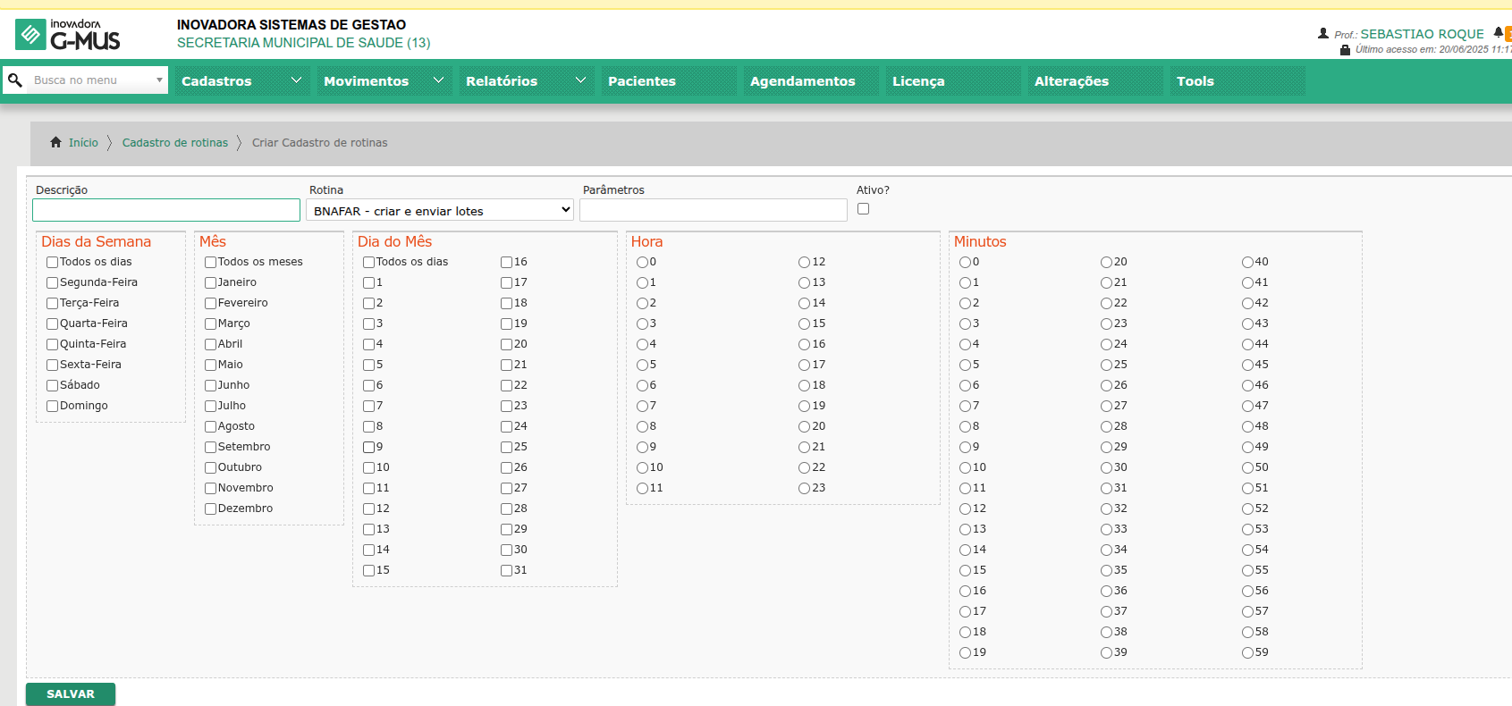Viewport: 1512px width, 706px height.
Task: Check day 20 in Dia do Mês
Action: (506, 345)
